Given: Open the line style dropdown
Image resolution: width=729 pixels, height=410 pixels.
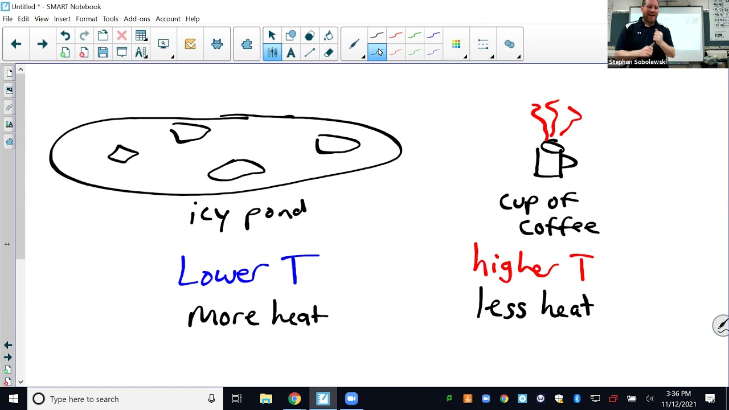Looking at the screenshot, I should (x=484, y=44).
